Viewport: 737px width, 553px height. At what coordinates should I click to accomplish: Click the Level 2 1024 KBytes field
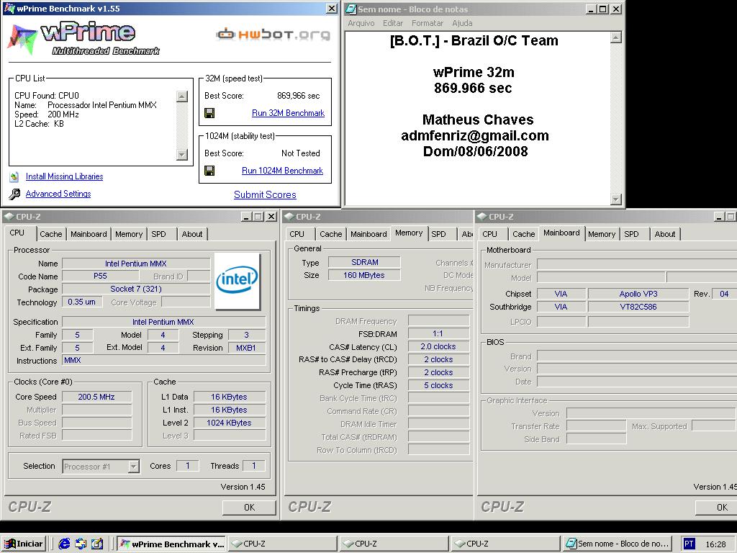(230, 423)
